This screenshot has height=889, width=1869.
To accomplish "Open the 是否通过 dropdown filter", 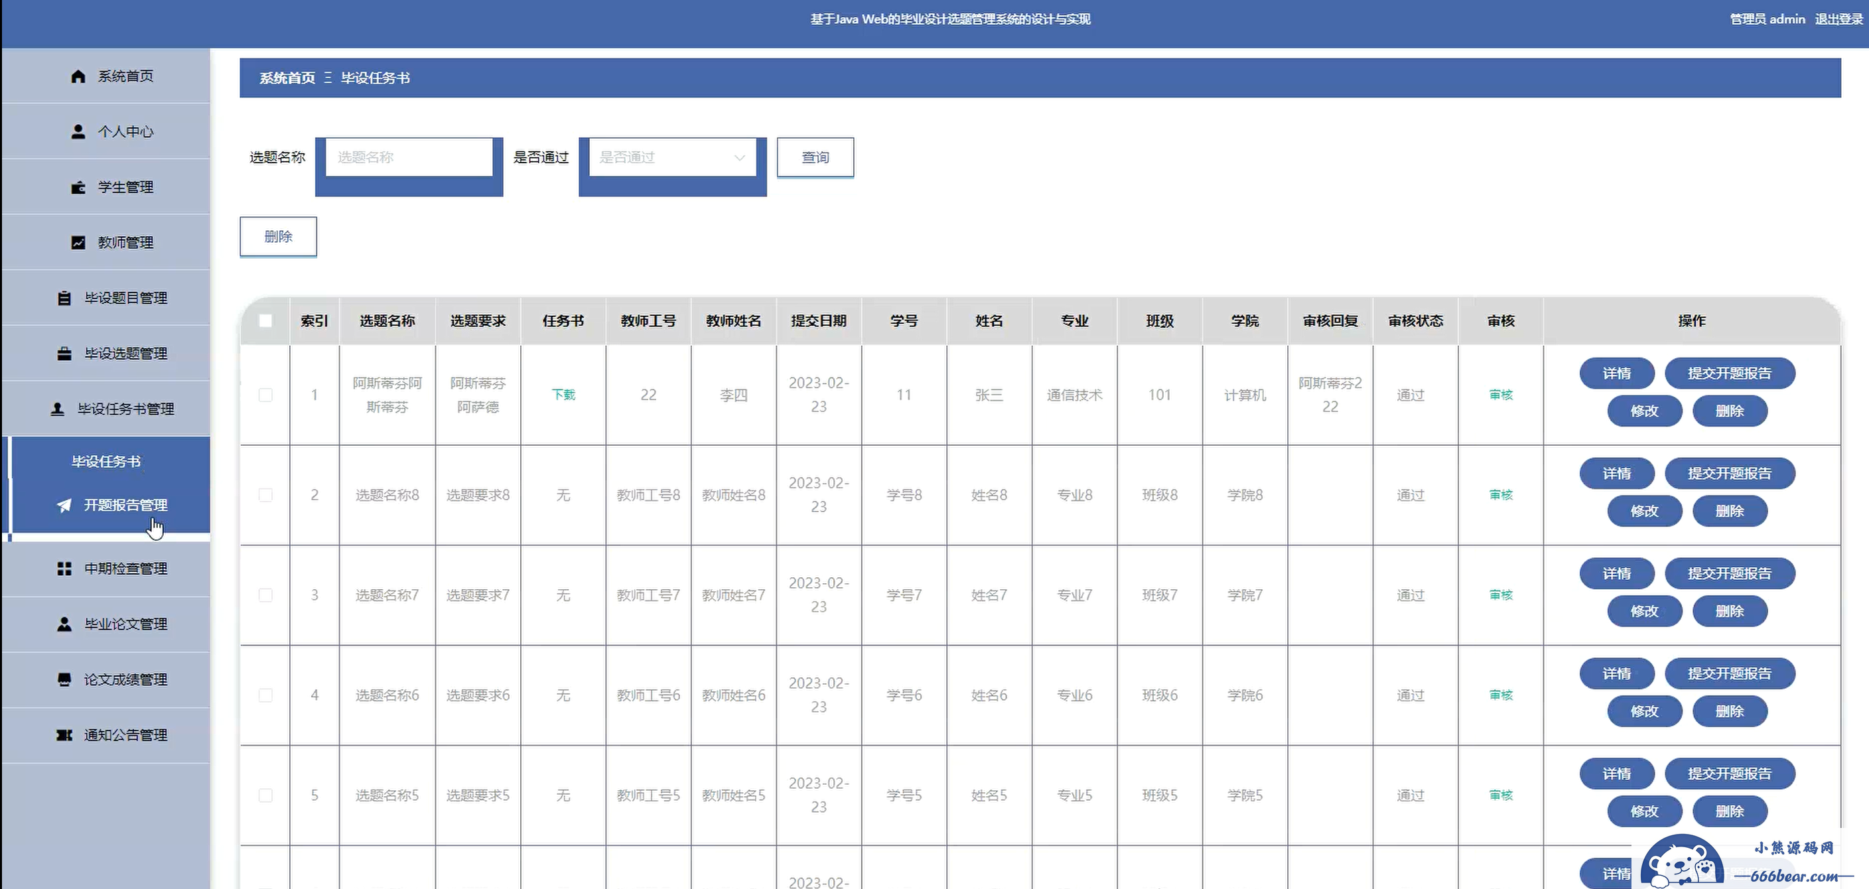I will [673, 157].
